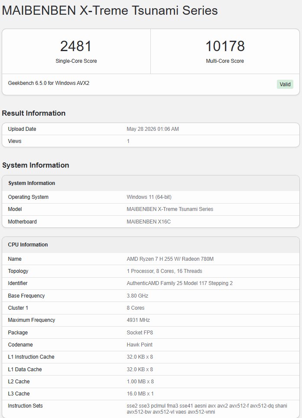Click the Identifier label
This screenshot has width=302, height=418.
click(x=18, y=283)
